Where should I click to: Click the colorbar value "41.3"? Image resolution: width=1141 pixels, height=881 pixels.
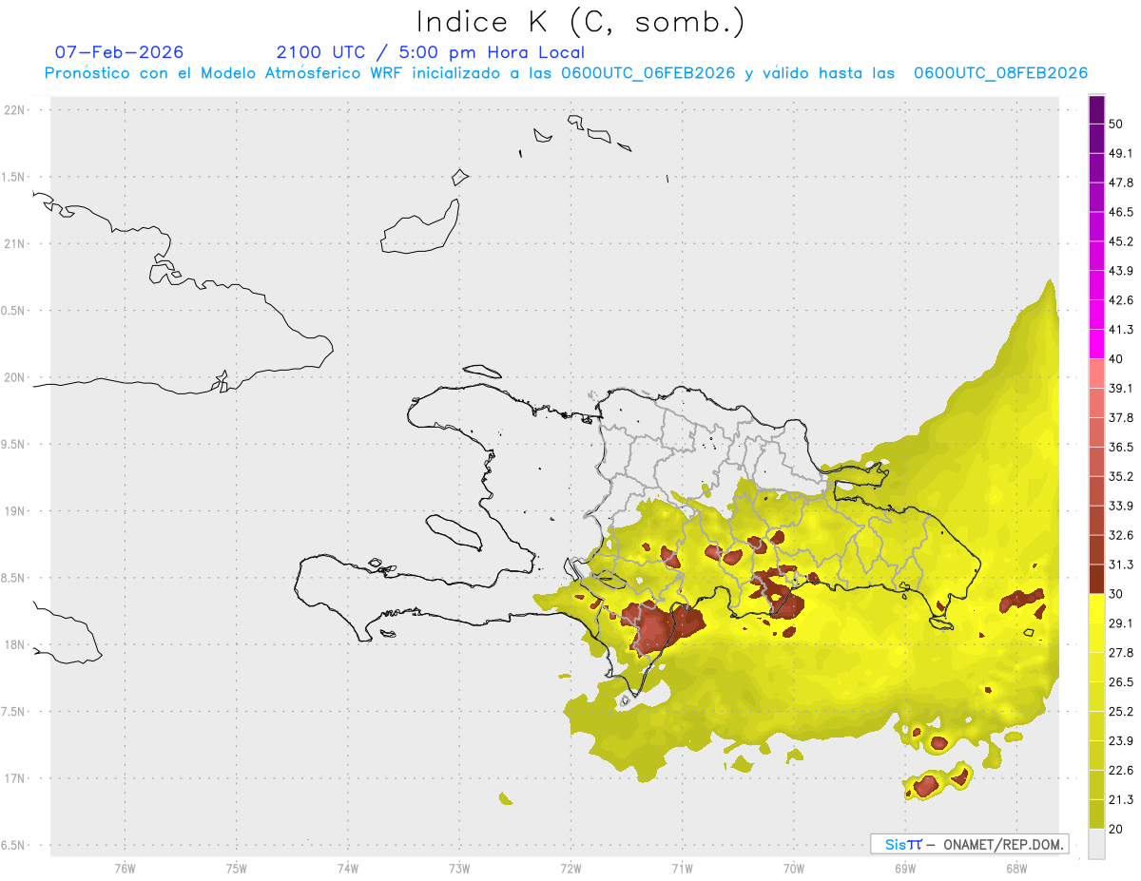(1121, 330)
